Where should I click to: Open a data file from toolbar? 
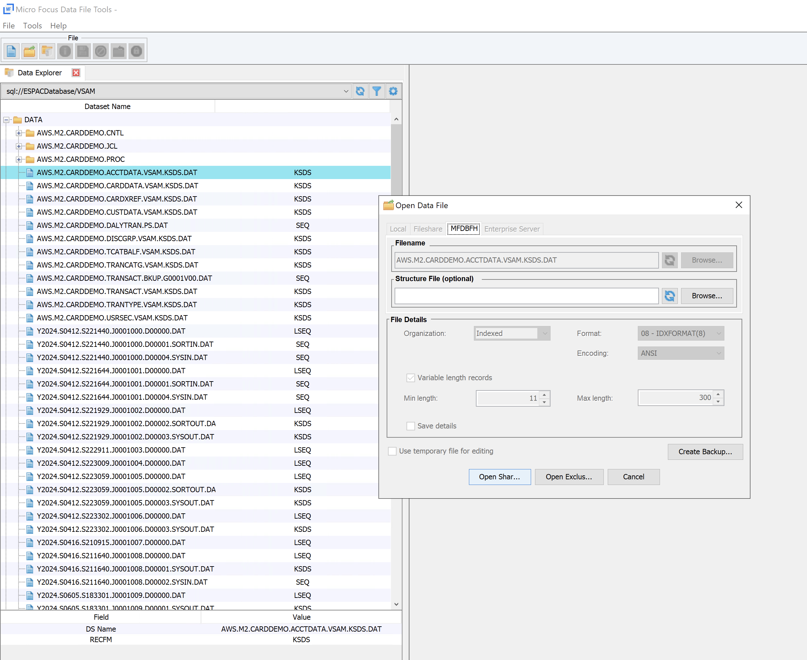coord(29,51)
